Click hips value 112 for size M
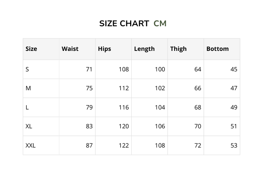 point(124,88)
